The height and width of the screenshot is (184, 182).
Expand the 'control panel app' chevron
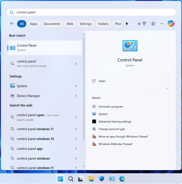tap(76, 149)
